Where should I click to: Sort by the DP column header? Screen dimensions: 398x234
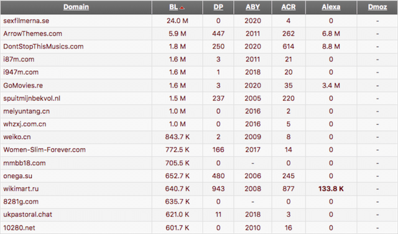click(218, 7)
